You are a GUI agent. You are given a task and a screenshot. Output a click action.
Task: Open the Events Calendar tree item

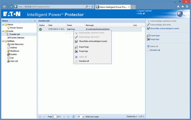(17, 38)
